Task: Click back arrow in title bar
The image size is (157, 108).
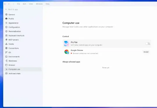Action: 9,4
